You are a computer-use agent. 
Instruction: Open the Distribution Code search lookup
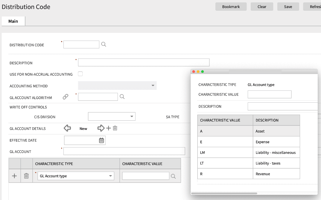pos(104,44)
